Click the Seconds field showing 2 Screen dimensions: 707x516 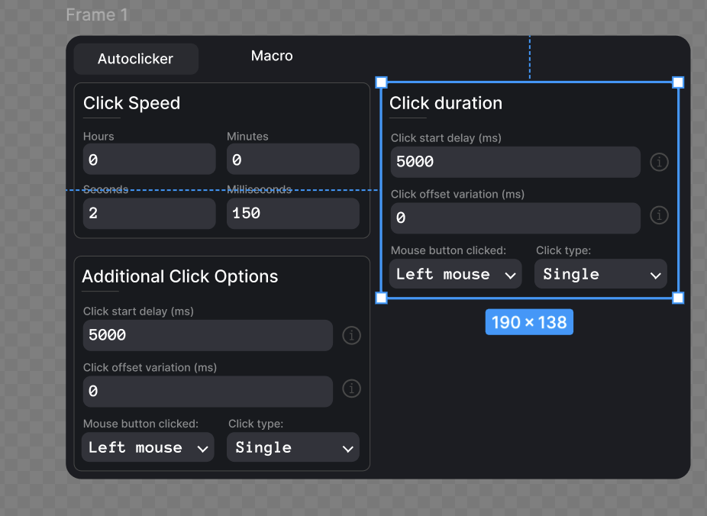pos(149,214)
